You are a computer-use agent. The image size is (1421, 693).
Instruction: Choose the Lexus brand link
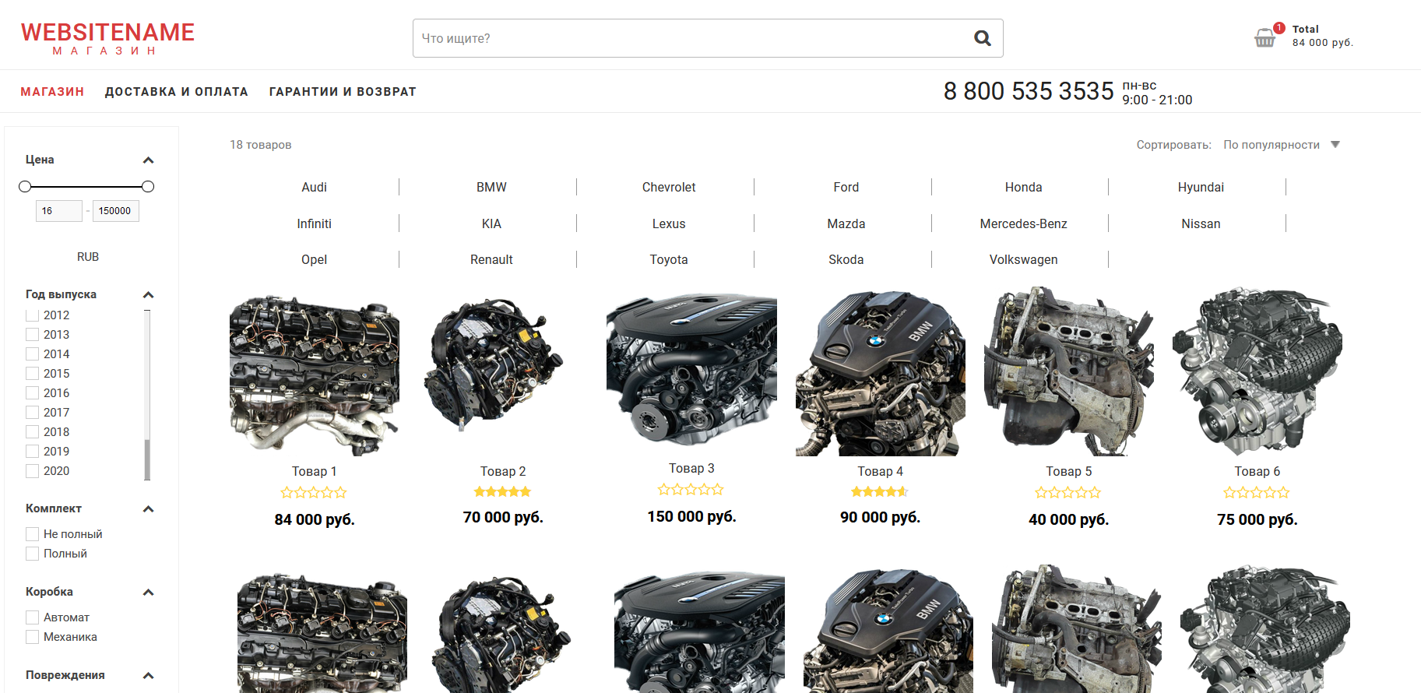tap(669, 223)
